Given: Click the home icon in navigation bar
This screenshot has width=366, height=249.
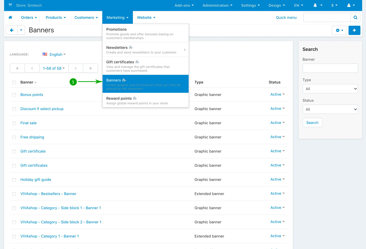Looking at the screenshot, I should pos(10,18).
